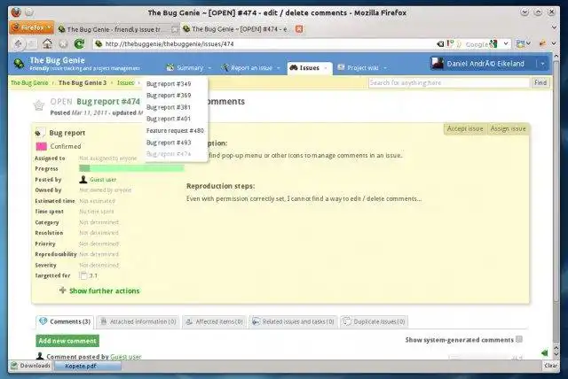Open the Kopete.pdf download item
Viewport: 568px width, 379px height.
click(x=87, y=366)
